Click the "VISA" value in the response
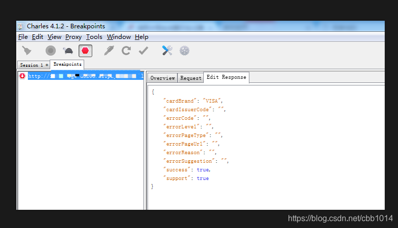 (212, 101)
